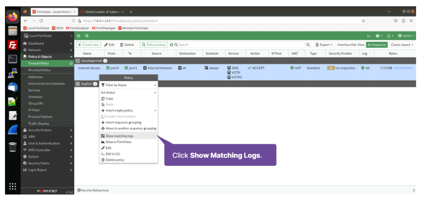Screen dimensions: 421x208
Task: Open Security Rating Issues in footer
Action: 93,190
